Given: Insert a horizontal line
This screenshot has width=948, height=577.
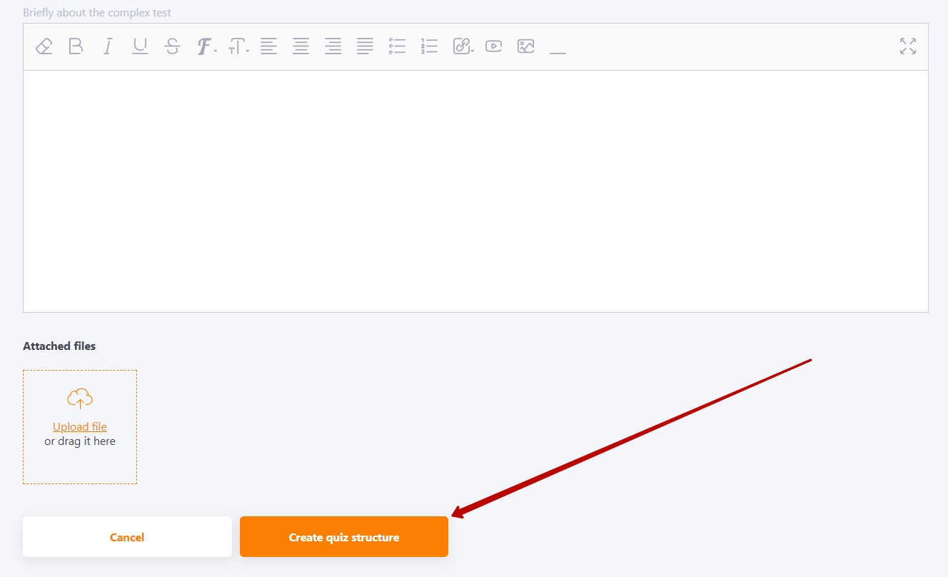Looking at the screenshot, I should click(558, 53).
